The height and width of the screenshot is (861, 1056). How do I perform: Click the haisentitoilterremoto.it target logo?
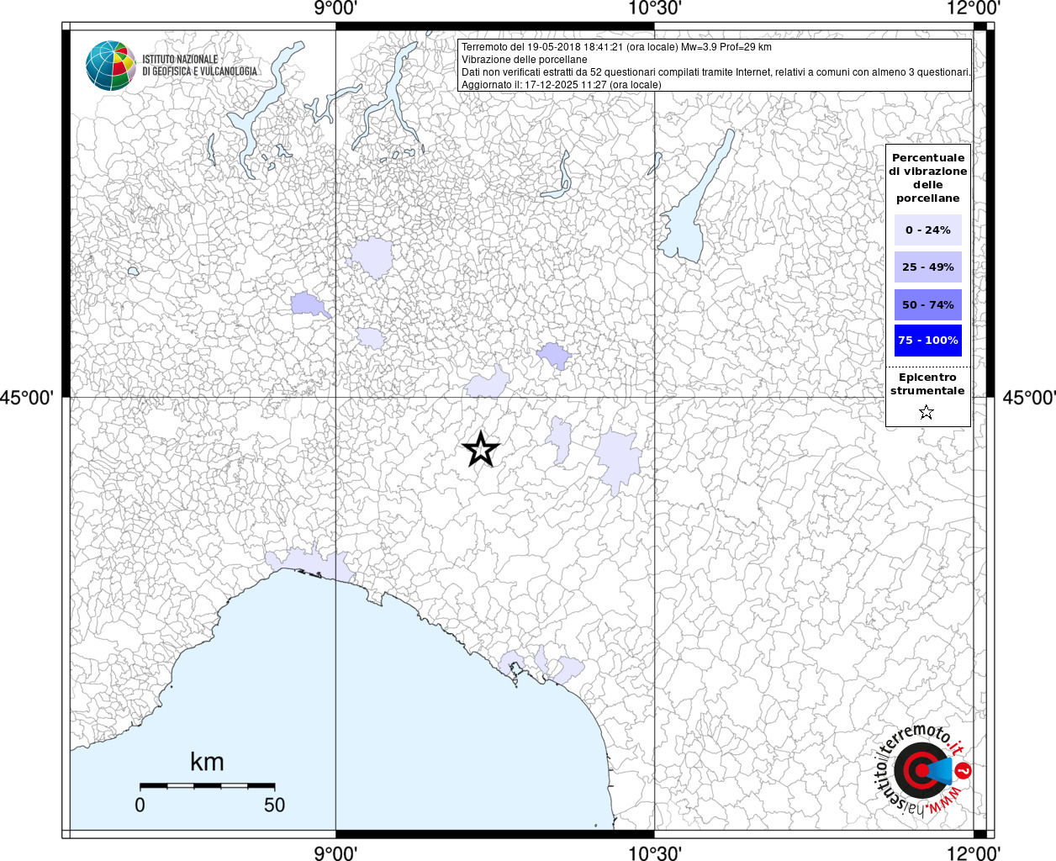(921, 771)
